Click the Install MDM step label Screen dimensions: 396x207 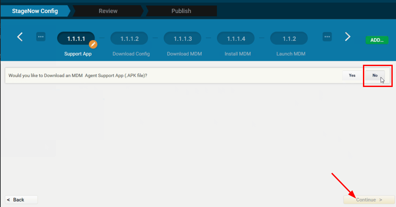click(238, 54)
